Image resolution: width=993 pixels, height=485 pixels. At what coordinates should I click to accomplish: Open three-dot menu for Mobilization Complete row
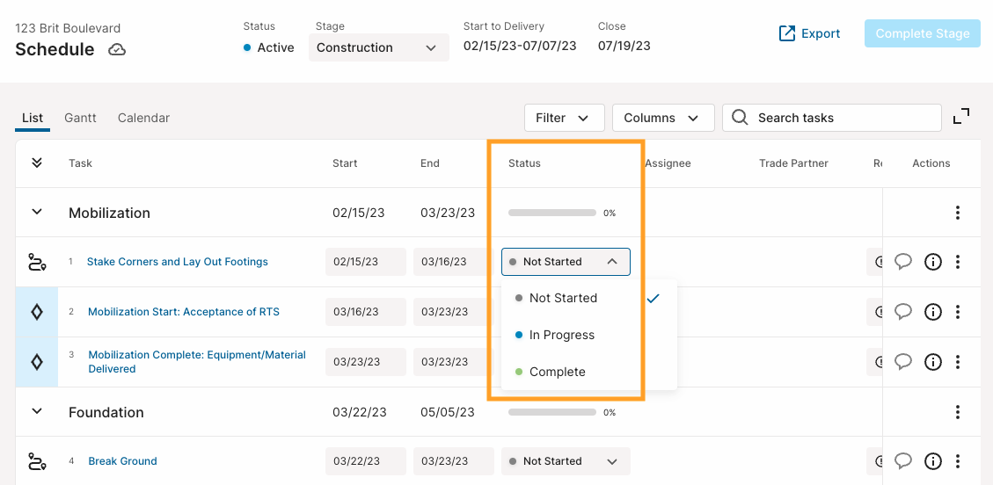pos(958,362)
